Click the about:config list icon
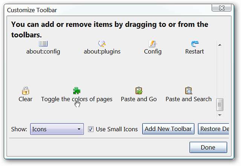The width and height of the screenshot is (241, 166). (43, 44)
